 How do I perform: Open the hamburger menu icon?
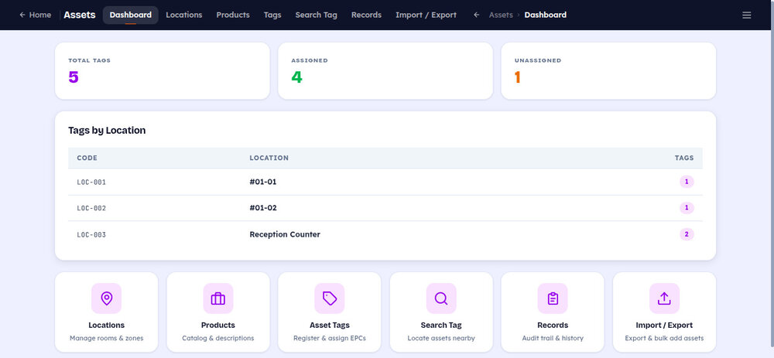[746, 15]
